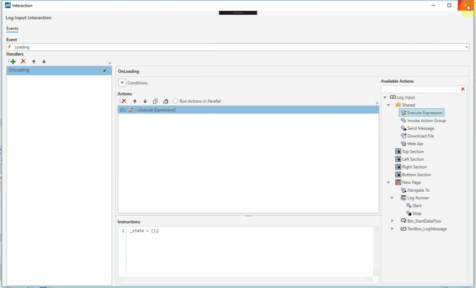Remove the selected action with the red X
The image size is (476, 288).
(x=124, y=101)
